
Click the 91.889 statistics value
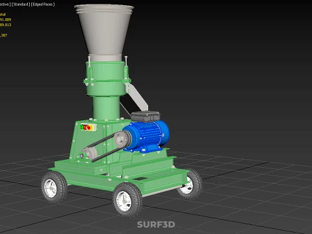[5, 19]
